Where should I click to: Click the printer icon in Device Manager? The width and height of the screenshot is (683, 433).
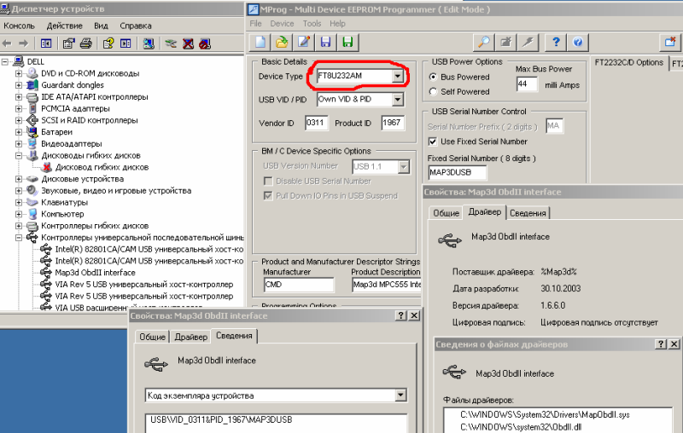pyautogui.click(x=85, y=43)
